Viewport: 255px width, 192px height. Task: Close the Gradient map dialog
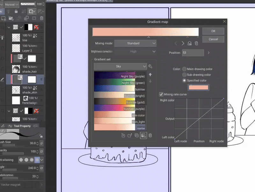pos(224,21)
